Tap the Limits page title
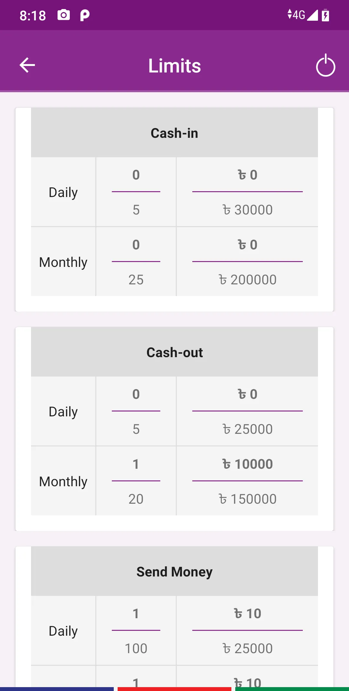349x691 pixels. (x=174, y=66)
